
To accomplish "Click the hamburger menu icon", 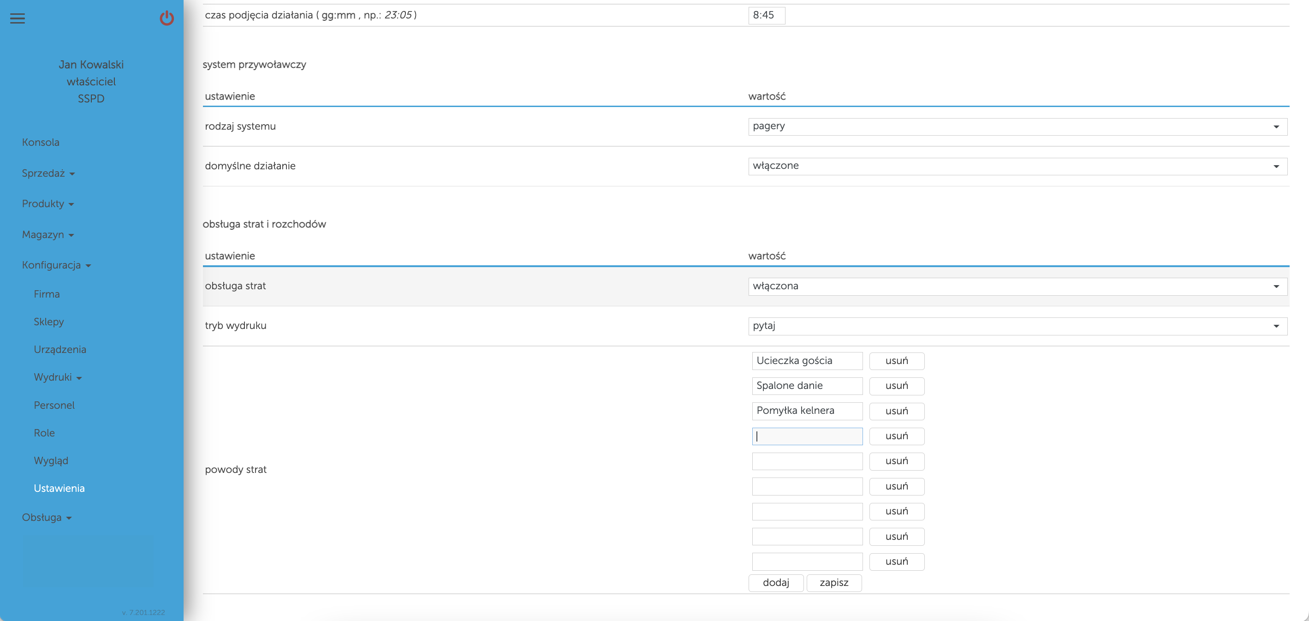I will [17, 19].
